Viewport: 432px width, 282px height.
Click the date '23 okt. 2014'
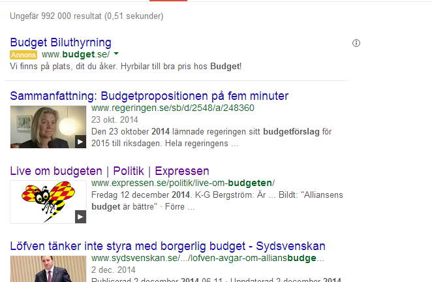(x=115, y=119)
